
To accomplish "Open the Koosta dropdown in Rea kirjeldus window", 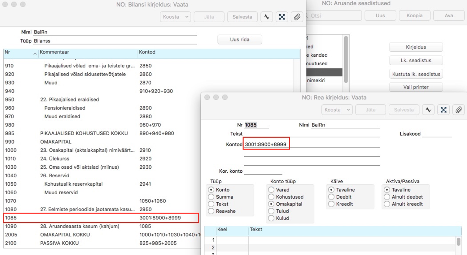I will [337, 110].
